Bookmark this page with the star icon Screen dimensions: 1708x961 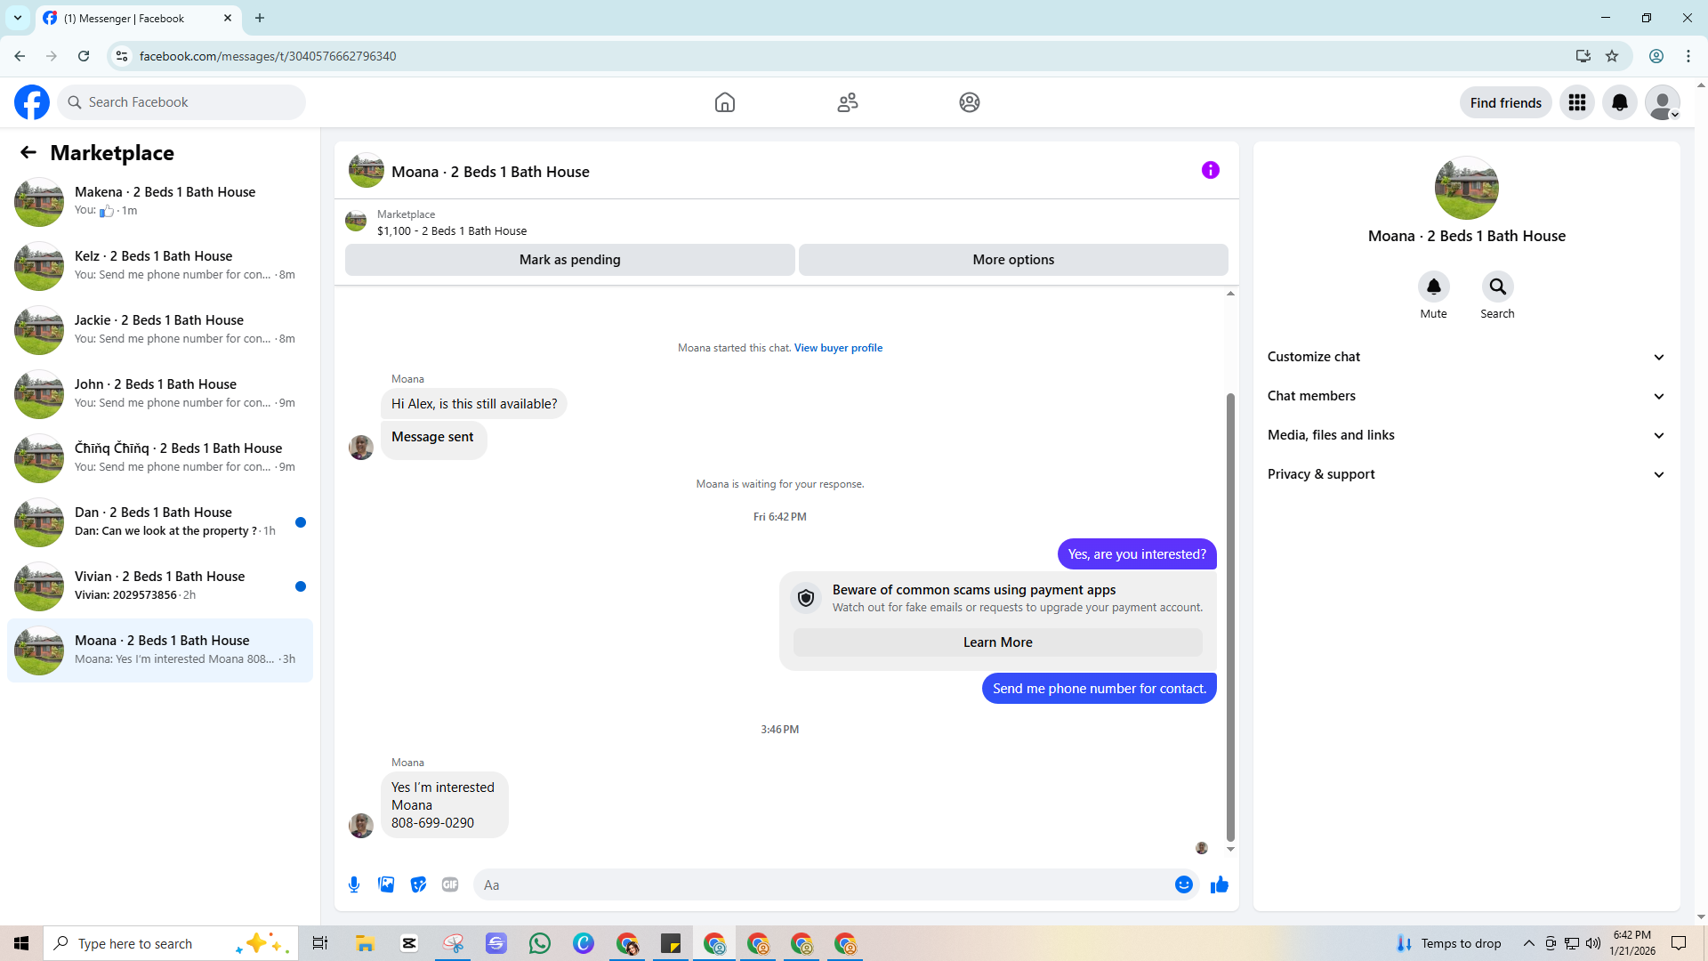click(x=1612, y=56)
